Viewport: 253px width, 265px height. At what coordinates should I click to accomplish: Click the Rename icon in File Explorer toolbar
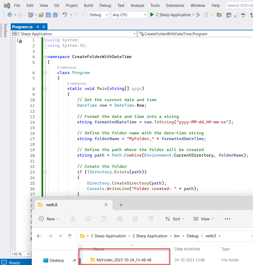120,219
